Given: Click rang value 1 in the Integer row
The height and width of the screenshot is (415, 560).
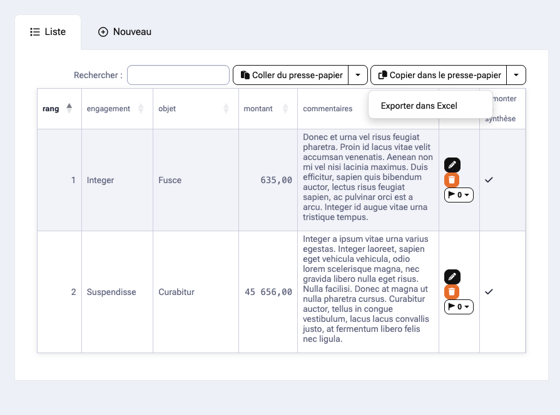Looking at the screenshot, I should [x=73, y=180].
